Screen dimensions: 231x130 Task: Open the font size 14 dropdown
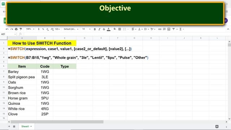tap(86, 29)
